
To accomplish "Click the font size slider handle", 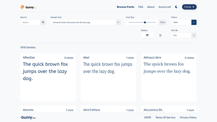I will (145, 22).
